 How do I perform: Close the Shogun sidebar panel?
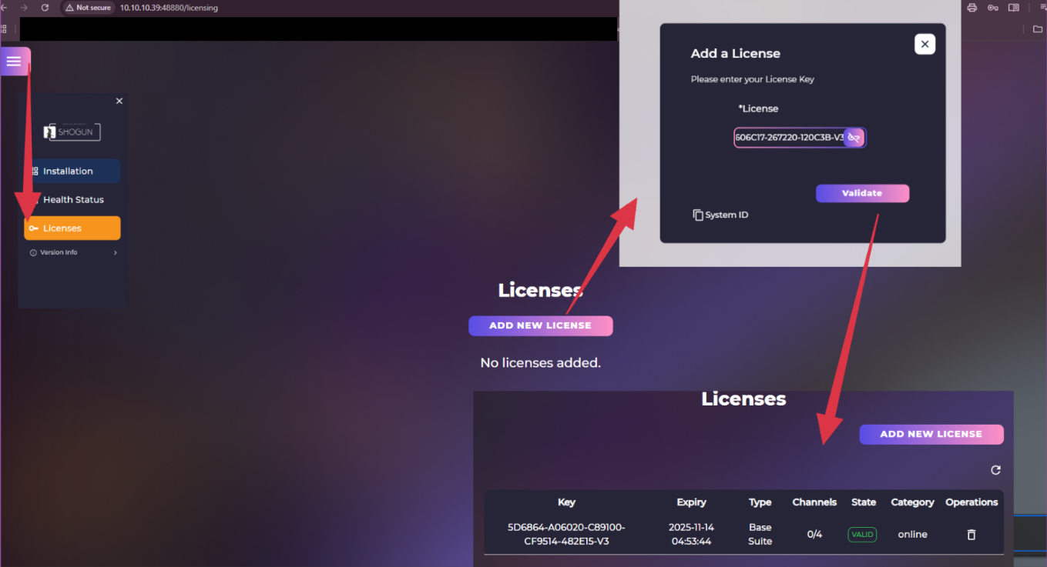(119, 101)
